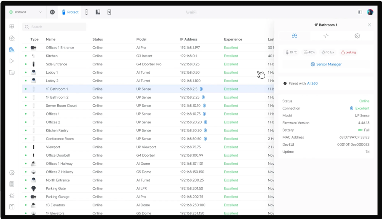
Task: Switch to the activity graph tab
Action: [326, 36]
